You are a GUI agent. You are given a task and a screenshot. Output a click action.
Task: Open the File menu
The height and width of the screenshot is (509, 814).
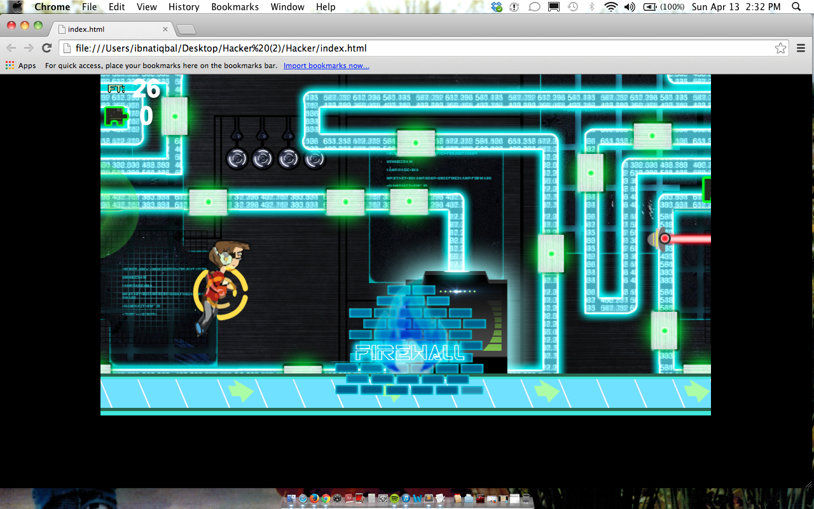(x=90, y=7)
